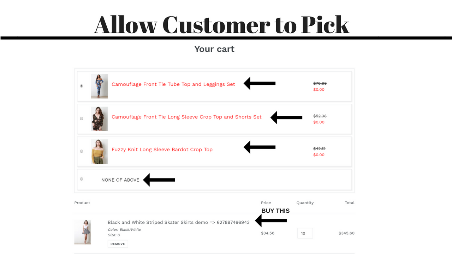The image size is (452, 254).
Task: Select the radio for Crop Top and Shorts Set
Action: point(82,118)
